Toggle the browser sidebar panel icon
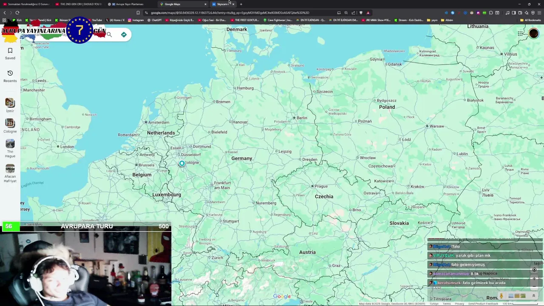The image size is (544, 306). pos(514,13)
